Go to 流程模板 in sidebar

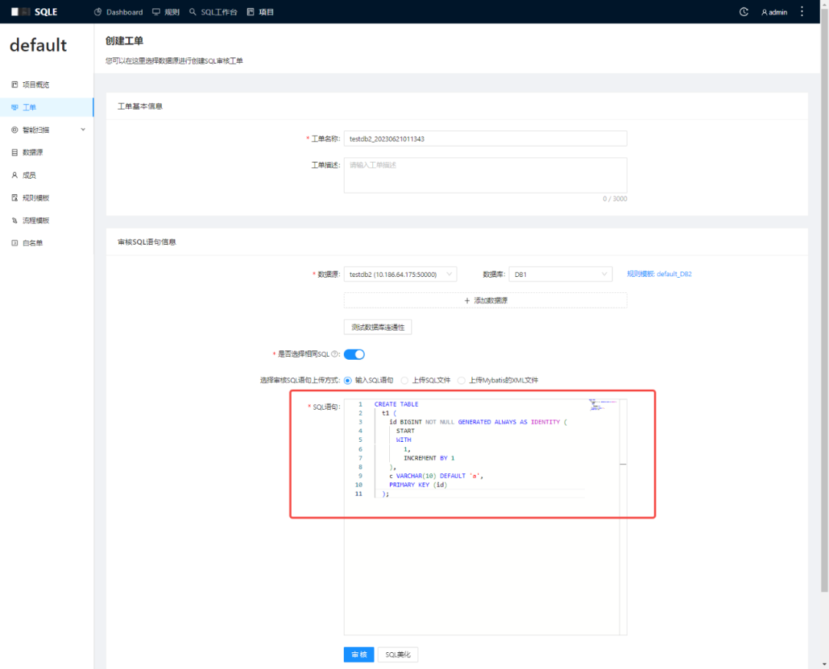(x=47, y=220)
